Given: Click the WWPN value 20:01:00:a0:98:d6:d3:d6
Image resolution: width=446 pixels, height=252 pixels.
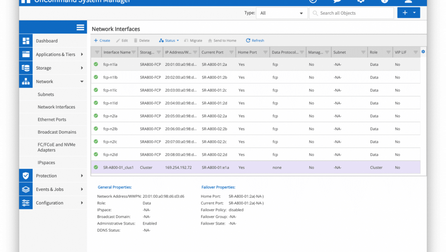Looking at the screenshot, I should pos(164,196).
